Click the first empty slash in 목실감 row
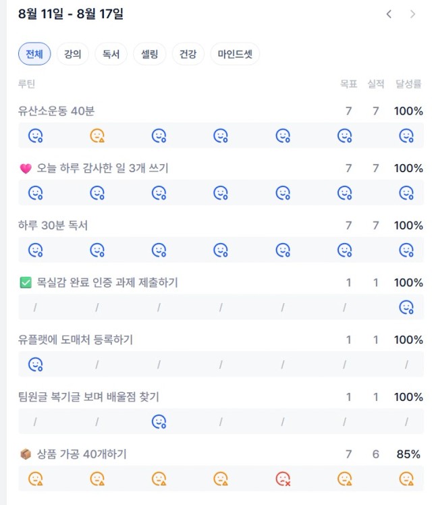This screenshot has height=505, width=432. (x=35, y=308)
